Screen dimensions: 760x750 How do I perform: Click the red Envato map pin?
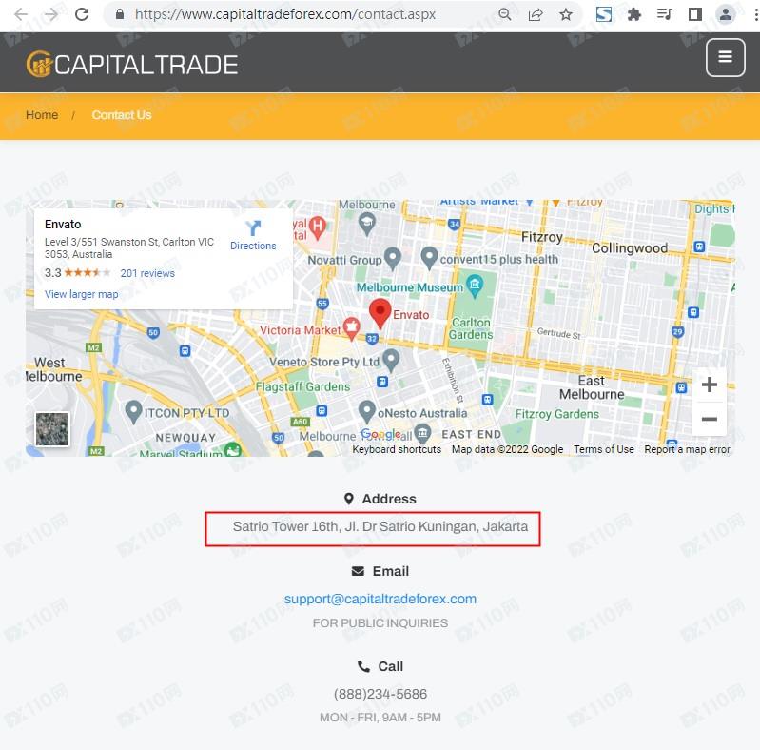380,312
